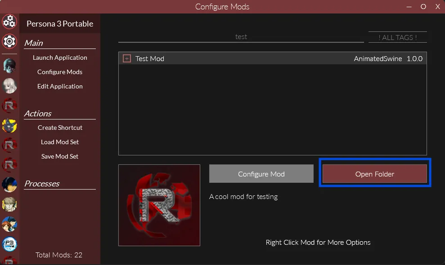Expand the Test Mod entry plus box
The image size is (445, 265).
(127, 59)
